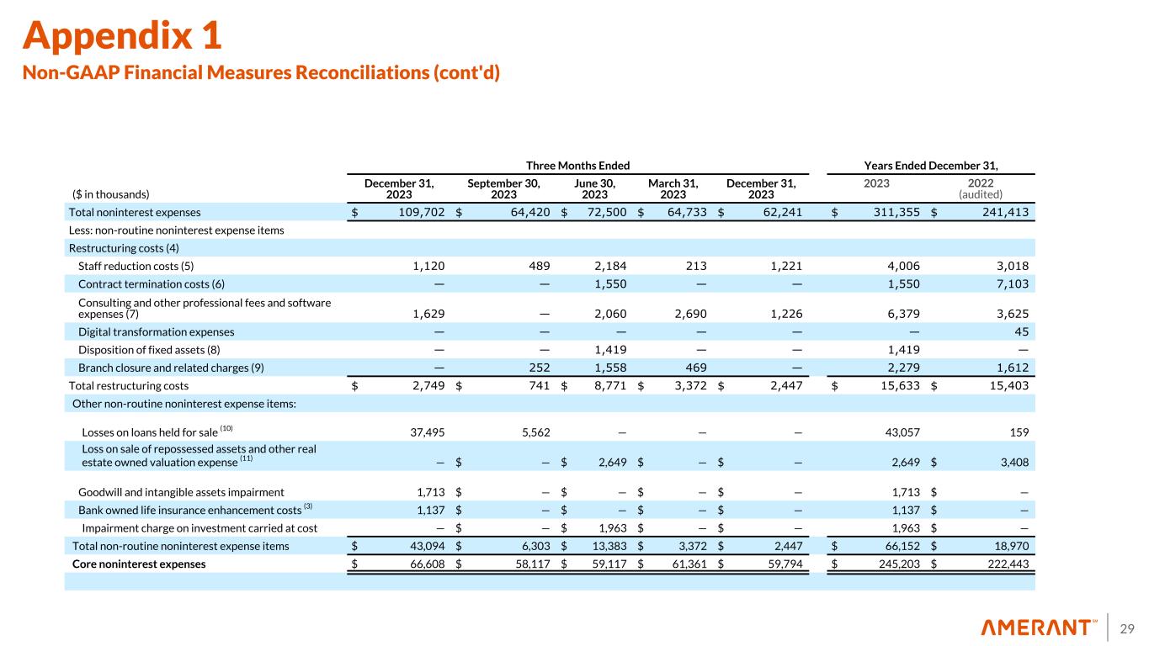This screenshot has height=646, width=1149.
Task: Click "Goodwill and intangible assets impairment" row label
Action: tap(181, 492)
